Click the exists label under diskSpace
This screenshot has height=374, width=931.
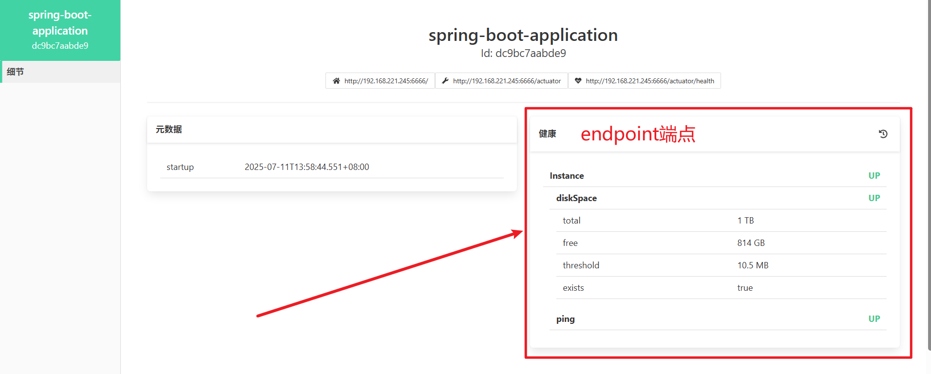pos(573,288)
